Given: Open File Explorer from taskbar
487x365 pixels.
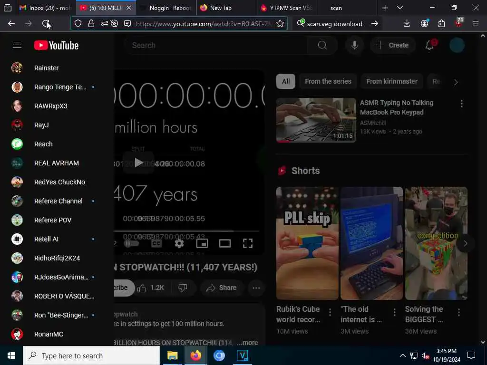Looking at the screenshot, I should point(172,355).
